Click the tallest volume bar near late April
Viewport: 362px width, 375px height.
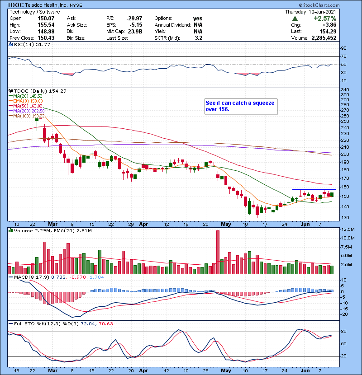tap(218, 252)
